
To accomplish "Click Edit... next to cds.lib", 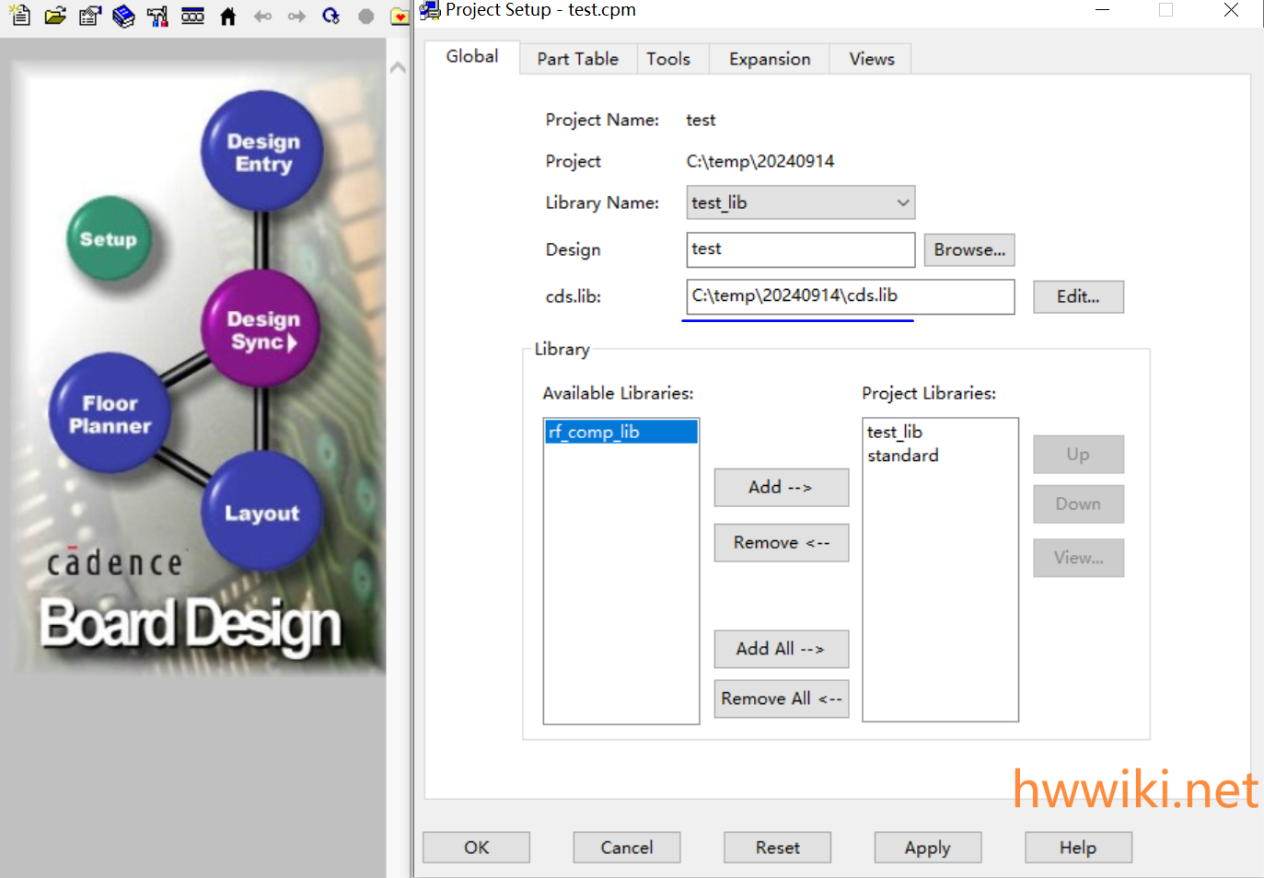I will click(x=1077, y=296).
